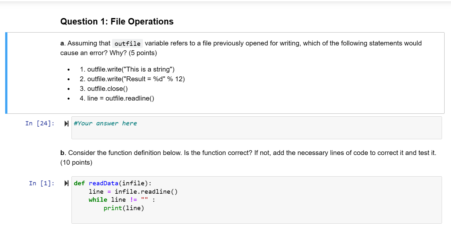Click the play arrow near the function definition cell
451x233 pixels.
click(x=66, y=183)
